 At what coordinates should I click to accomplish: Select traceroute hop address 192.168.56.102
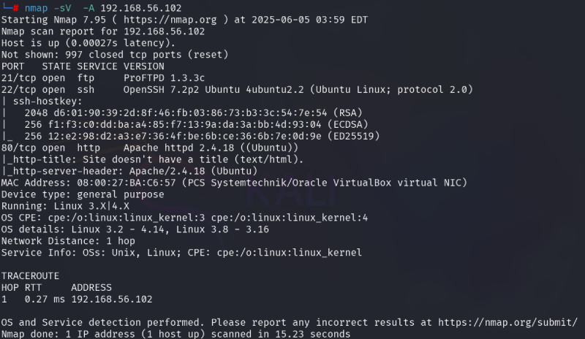click(x=112, y=300)
